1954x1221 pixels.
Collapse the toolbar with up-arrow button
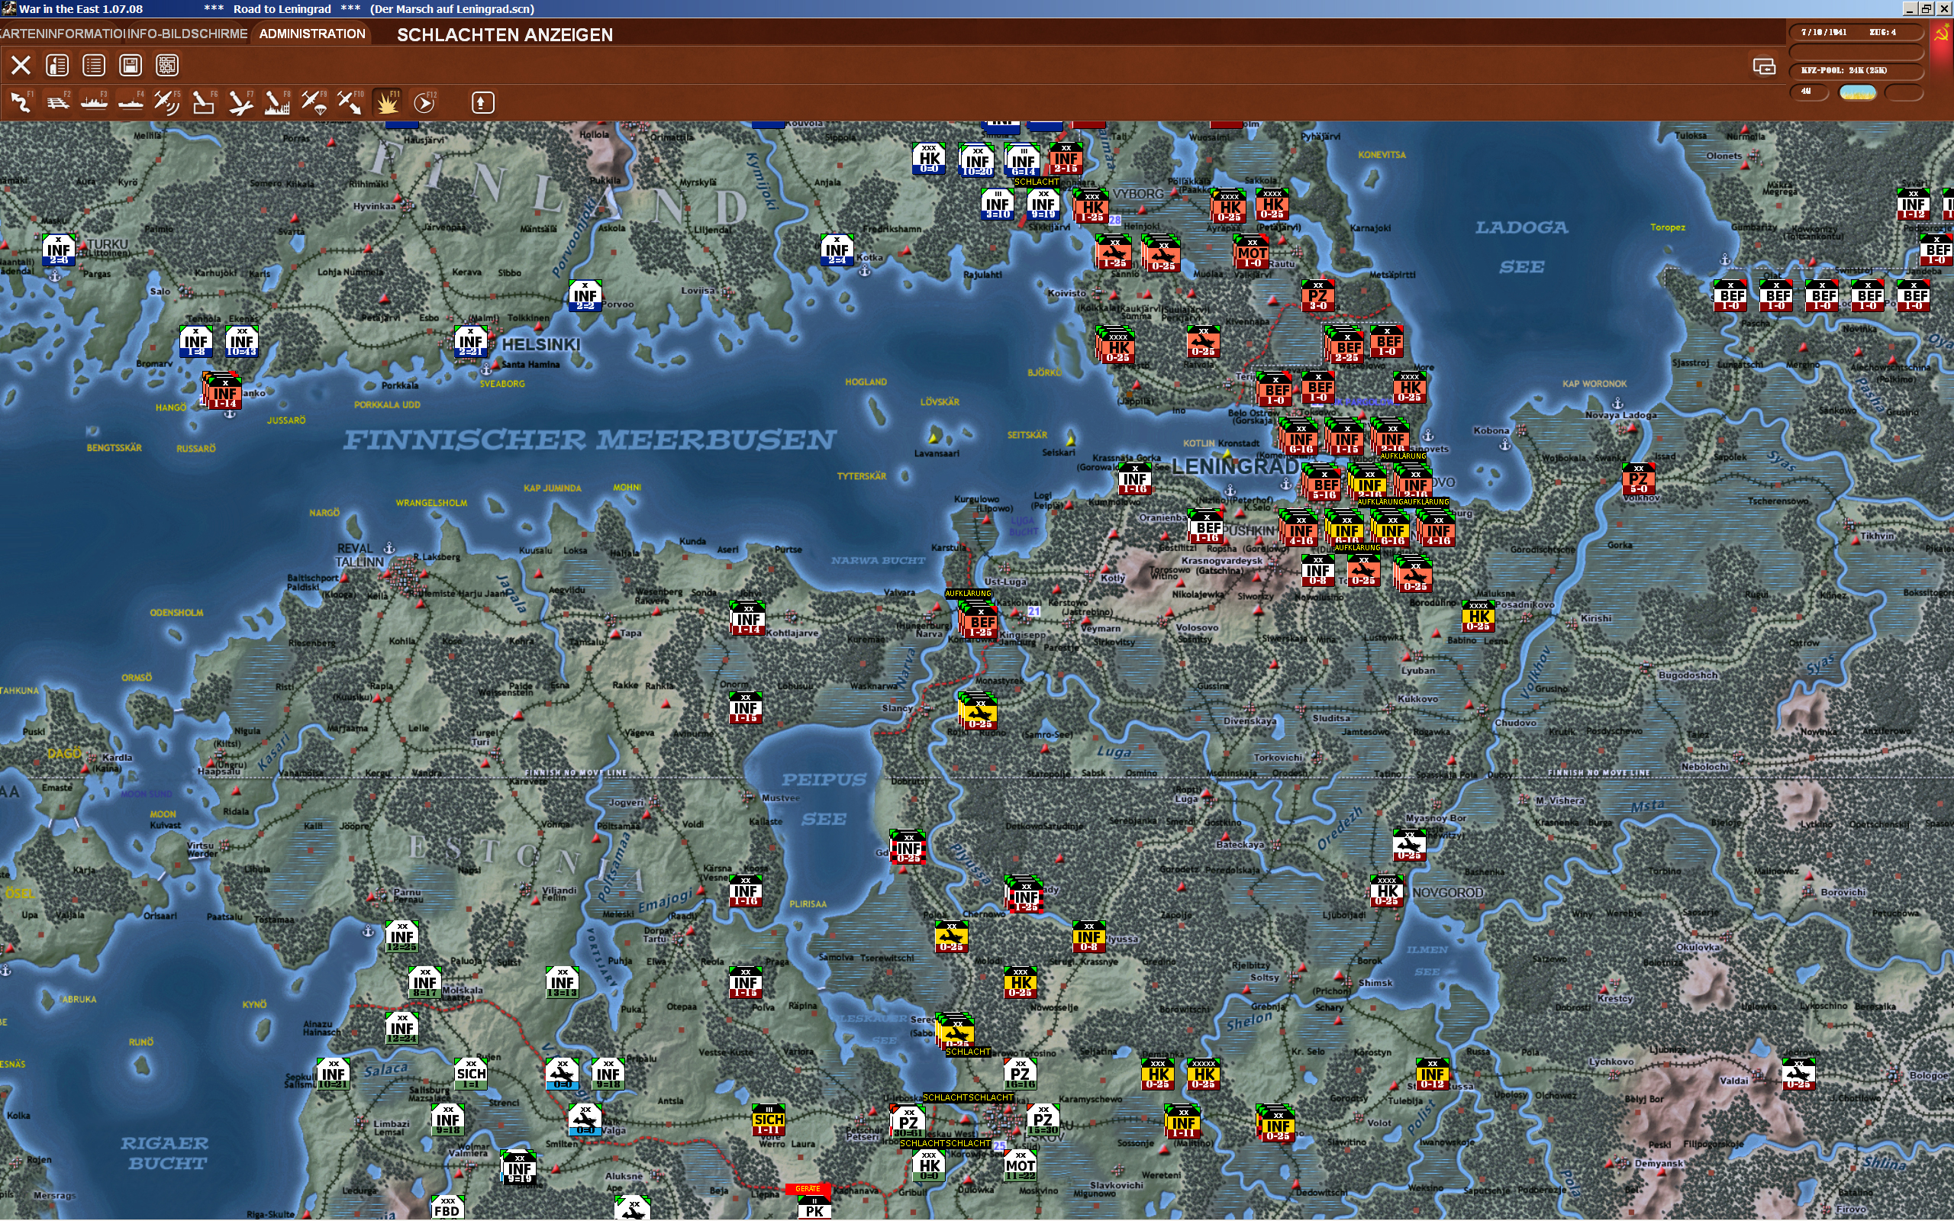click(482, 102)
